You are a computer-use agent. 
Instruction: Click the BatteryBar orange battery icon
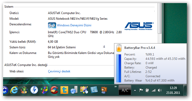tap(119, 48)
